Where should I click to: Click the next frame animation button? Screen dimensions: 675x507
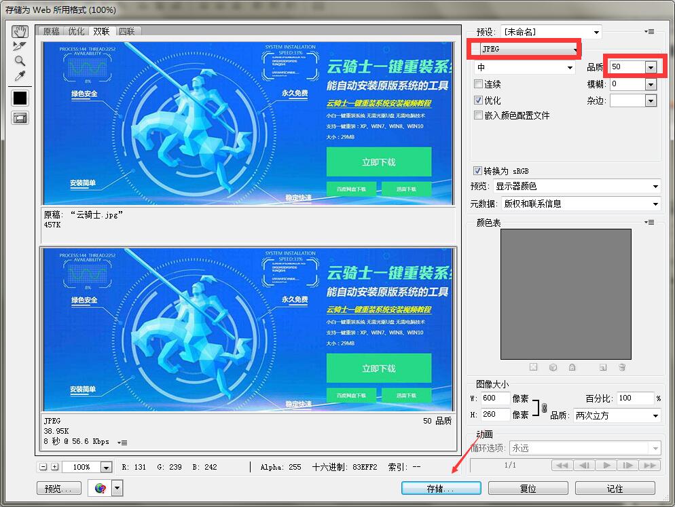(628, 465)
